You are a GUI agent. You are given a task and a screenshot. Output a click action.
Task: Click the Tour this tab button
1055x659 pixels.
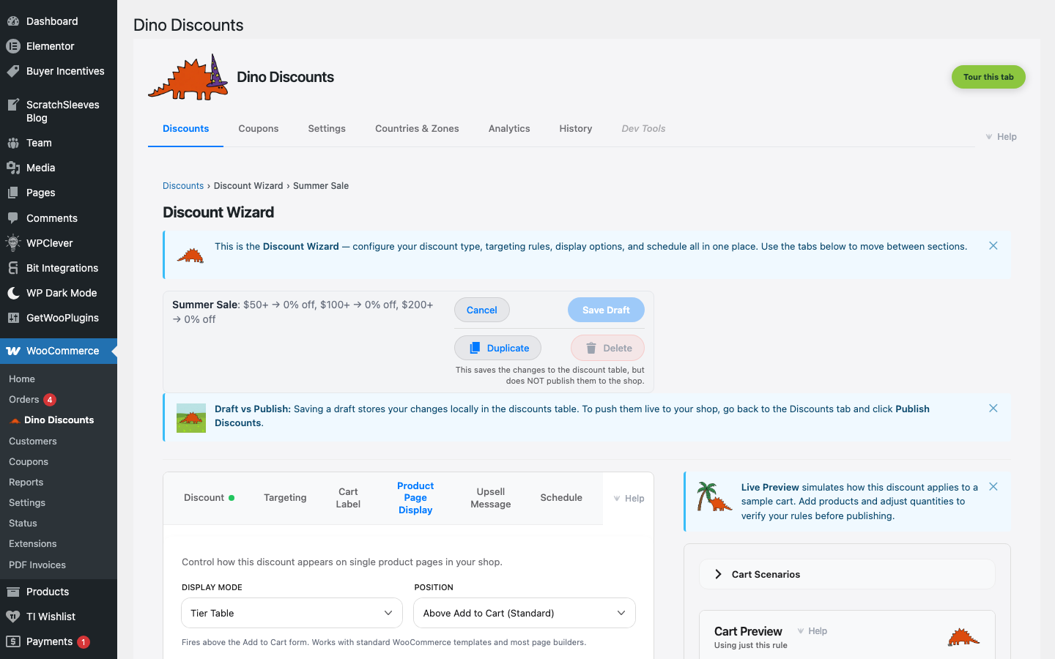click(988, 77)
